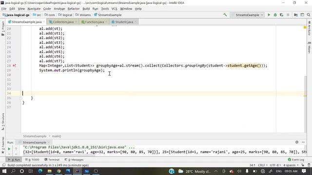
Task: Open the Run configuration dropdown StreamsExample
Action: pos(247,15)
